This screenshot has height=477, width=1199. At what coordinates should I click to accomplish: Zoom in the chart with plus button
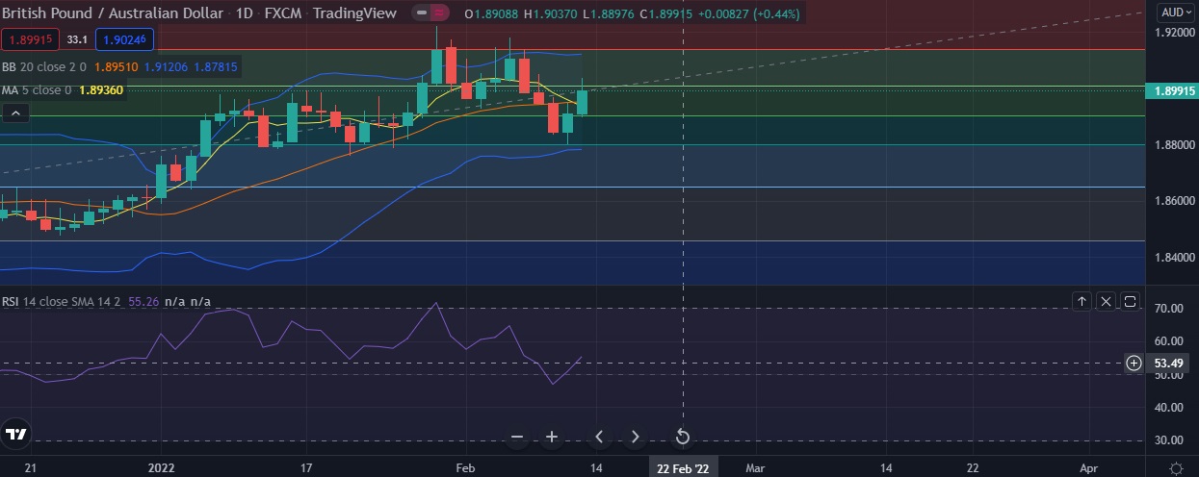point(552,437)
